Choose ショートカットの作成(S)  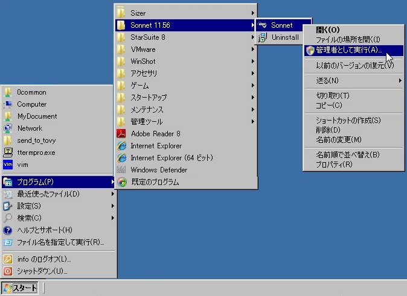pos(353,120)
